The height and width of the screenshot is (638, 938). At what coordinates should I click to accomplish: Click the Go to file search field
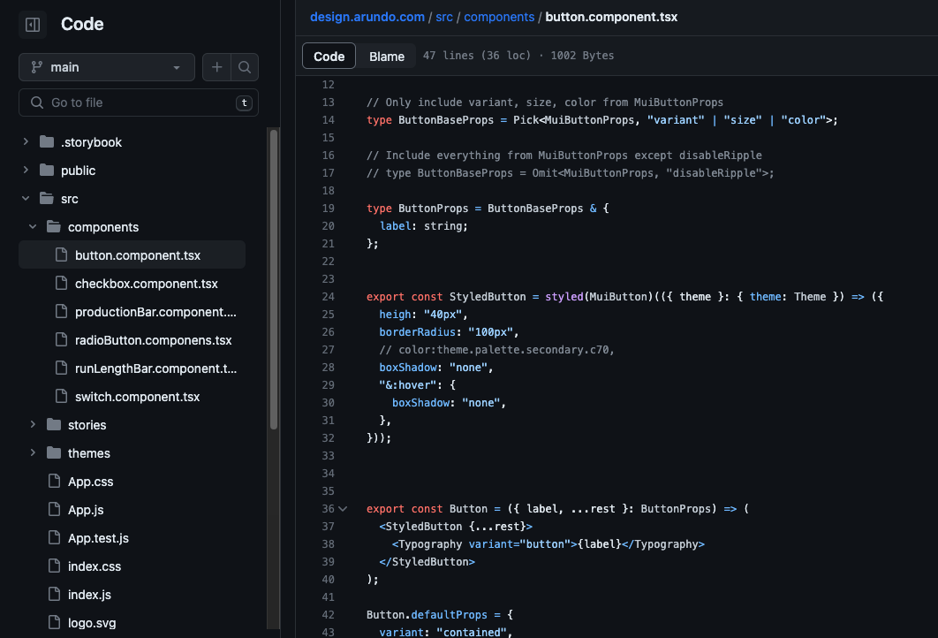click(x=138, y=103)
